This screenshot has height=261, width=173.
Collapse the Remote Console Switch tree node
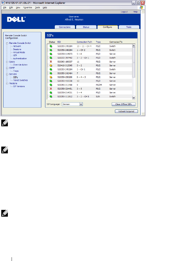(x=7, y=43)
